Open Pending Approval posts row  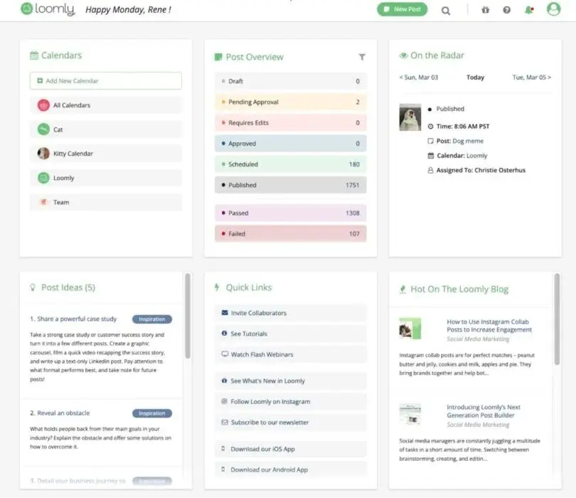click(x=290, y=102)
